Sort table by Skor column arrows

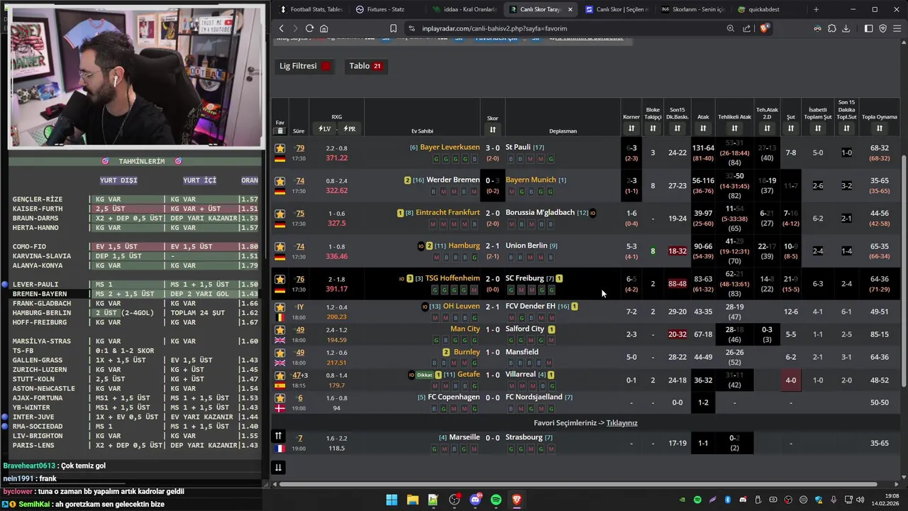tap(492, 129)
